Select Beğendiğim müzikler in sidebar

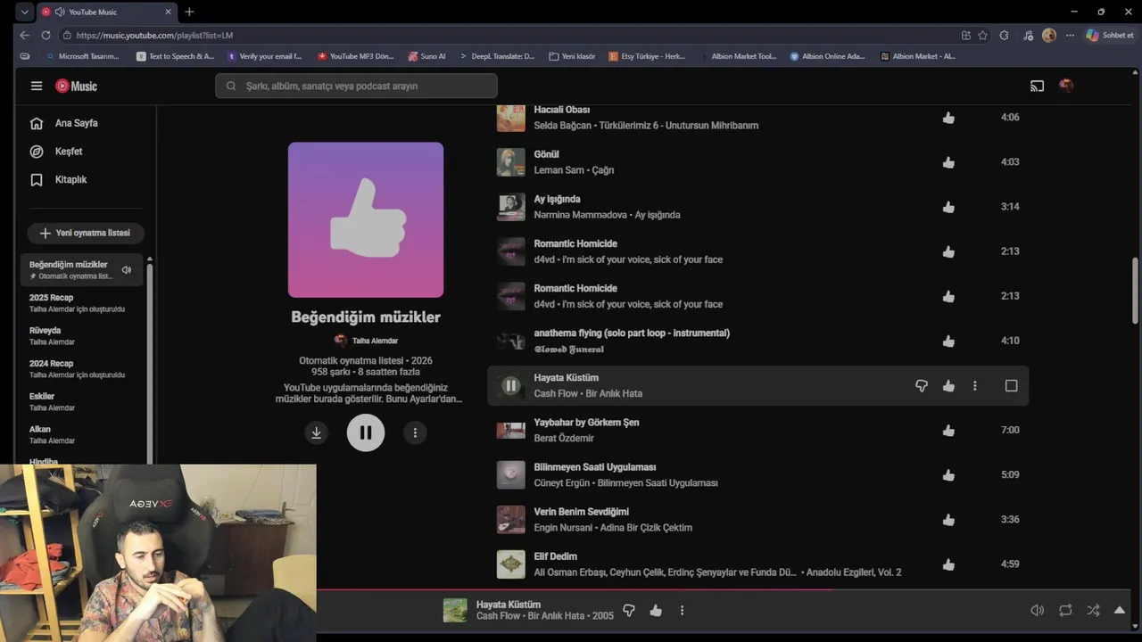point(81,269)
